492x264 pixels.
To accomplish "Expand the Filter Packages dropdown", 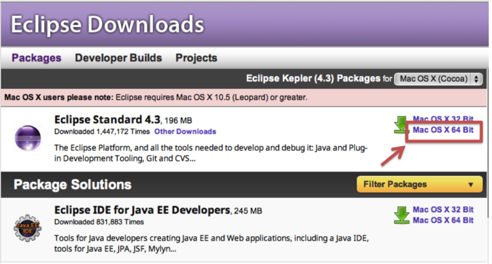I will [419, 184].
